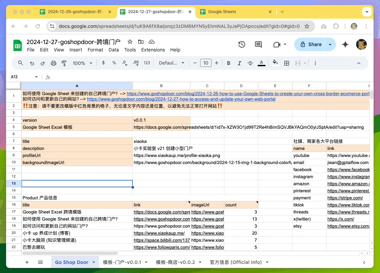Open the Gemini sparkle assistant

[x=345, y=44]
